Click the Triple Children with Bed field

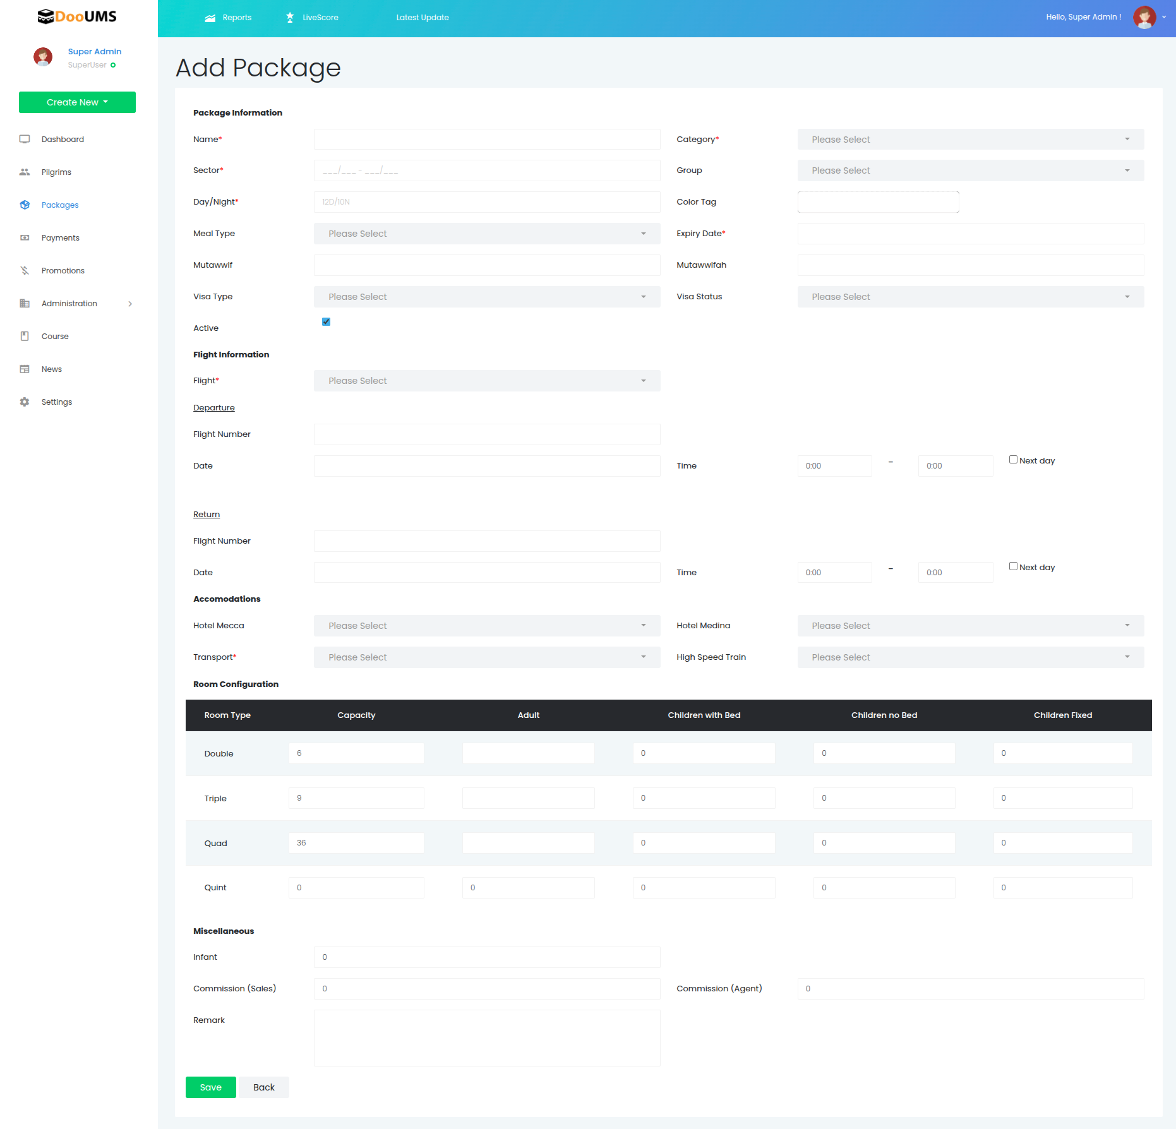pyautogui.click(x=704, y=798)
